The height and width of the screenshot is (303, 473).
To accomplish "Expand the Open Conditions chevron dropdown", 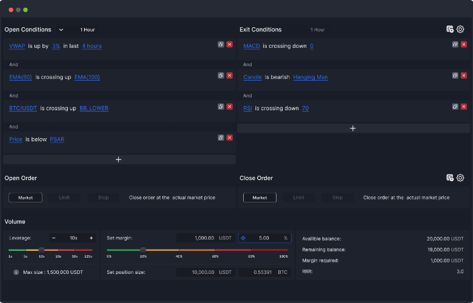I will click(x=61, y=30).
